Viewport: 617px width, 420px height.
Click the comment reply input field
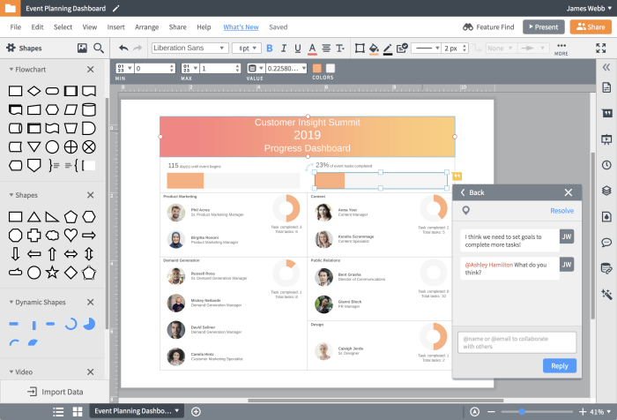(x=517, y=342)
